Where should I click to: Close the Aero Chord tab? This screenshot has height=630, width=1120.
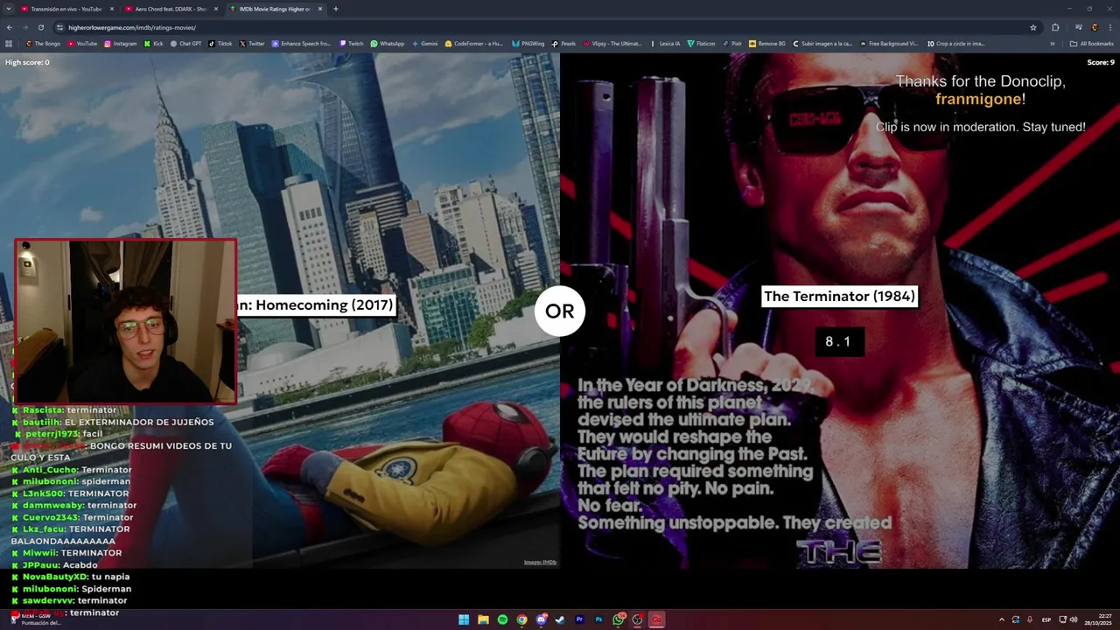pos(215,9)
